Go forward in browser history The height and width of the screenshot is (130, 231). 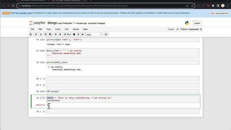pos(8,6)
